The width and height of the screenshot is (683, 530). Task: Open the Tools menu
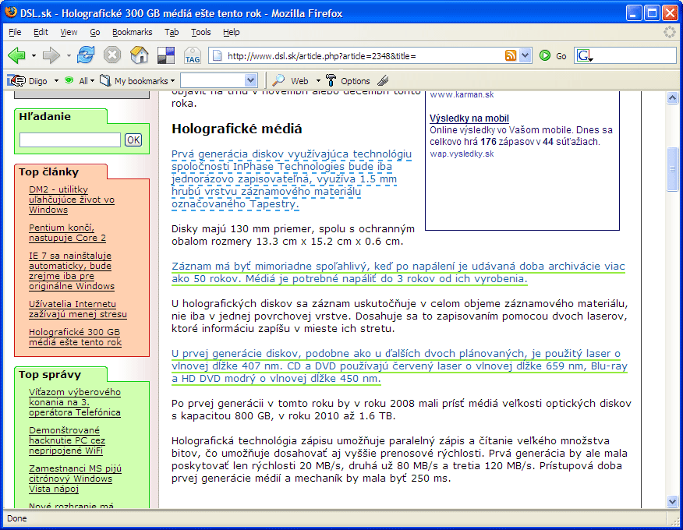201,32
